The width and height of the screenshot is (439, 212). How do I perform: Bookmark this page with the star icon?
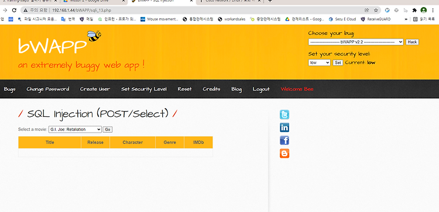pyautogui.click(x=376, y=11)
